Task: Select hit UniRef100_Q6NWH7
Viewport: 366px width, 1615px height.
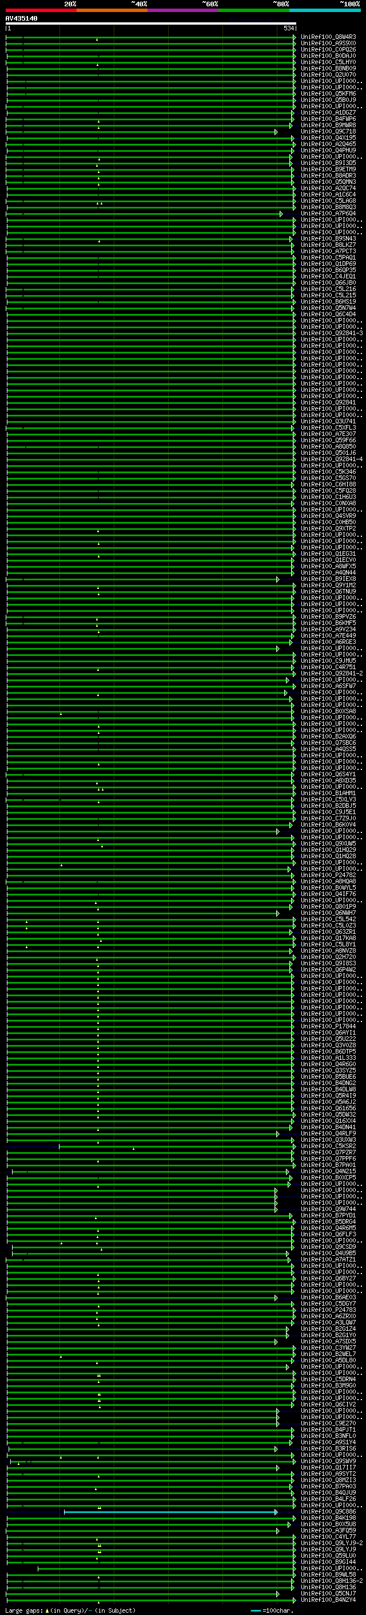Action: (x=328, y=913)
